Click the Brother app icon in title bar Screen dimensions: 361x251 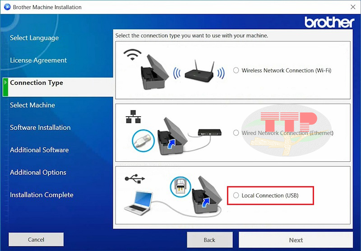[x=7, y=7]
